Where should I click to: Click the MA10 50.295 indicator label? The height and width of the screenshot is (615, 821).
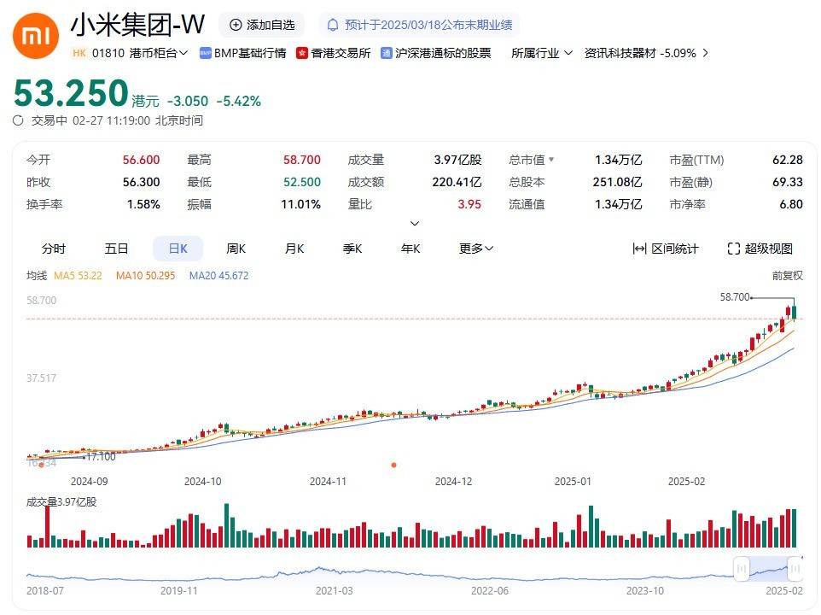[x=146, y=276]
